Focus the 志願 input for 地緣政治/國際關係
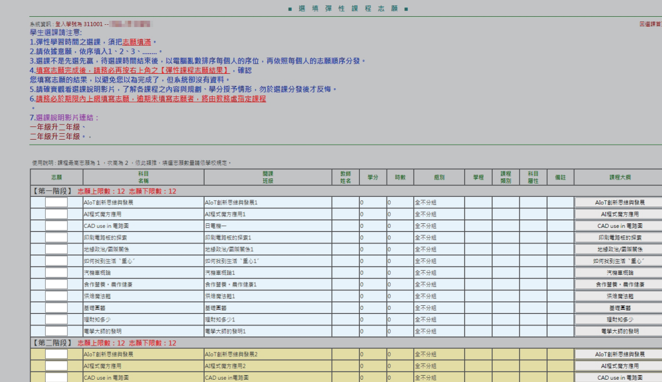 [56, 249]
